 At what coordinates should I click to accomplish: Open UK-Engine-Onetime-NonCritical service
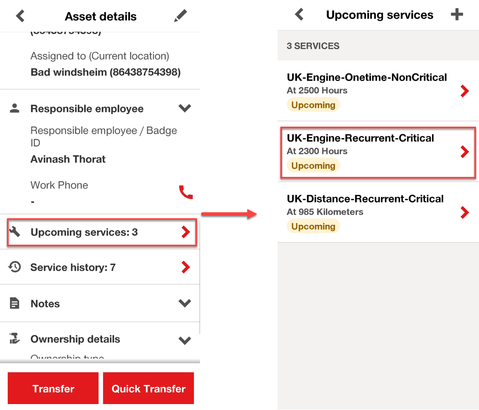[378, 91]
